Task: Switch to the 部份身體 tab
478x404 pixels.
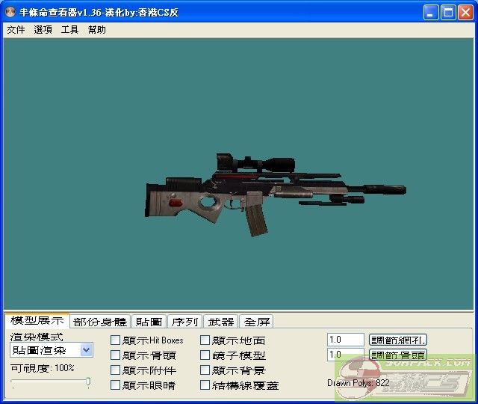Action: 100,322
